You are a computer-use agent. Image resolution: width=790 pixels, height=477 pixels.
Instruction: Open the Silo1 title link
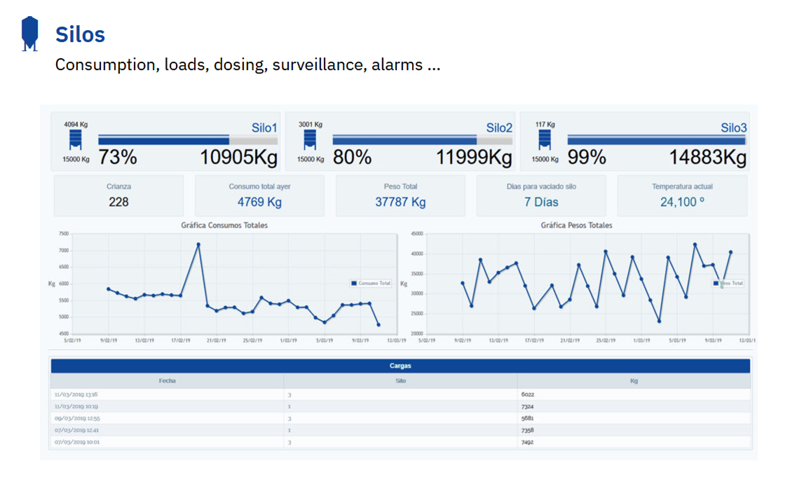point(264,127)
